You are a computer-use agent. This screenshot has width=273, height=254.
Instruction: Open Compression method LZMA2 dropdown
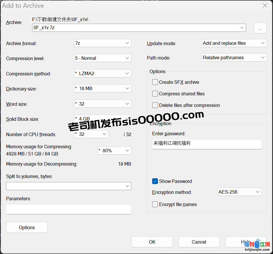click(103, 73)
